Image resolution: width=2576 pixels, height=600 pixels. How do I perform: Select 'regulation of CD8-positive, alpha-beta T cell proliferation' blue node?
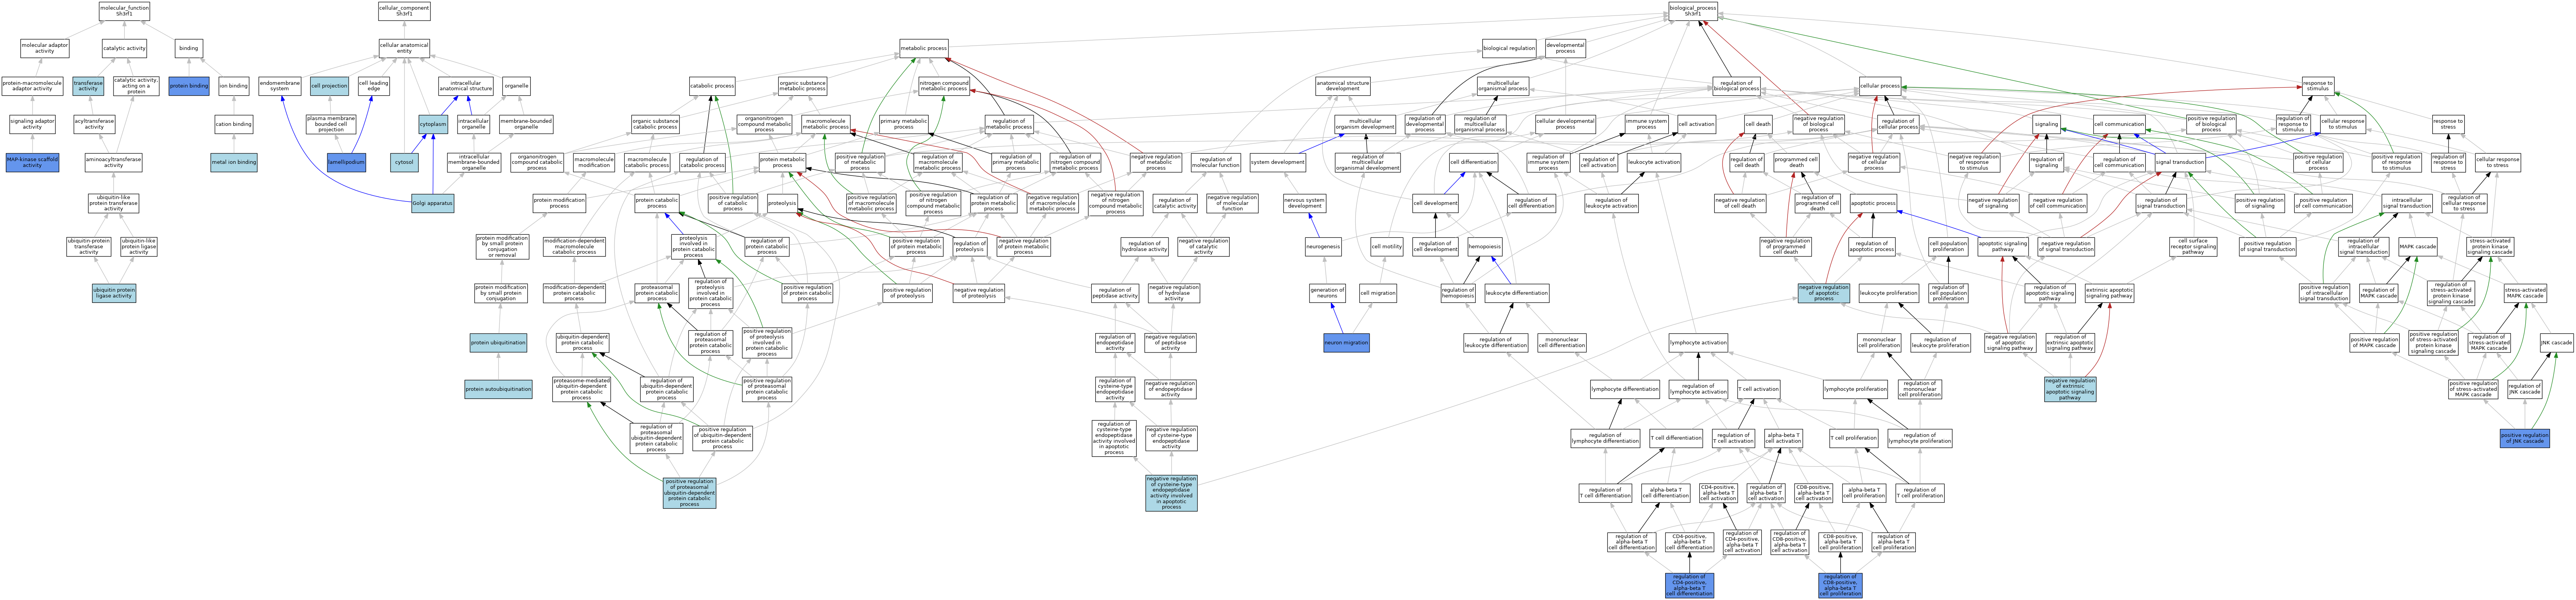click(1839, 585)
